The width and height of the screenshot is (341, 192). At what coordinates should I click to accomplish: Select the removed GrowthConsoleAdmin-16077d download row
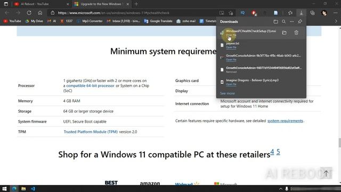click(261, 70)
